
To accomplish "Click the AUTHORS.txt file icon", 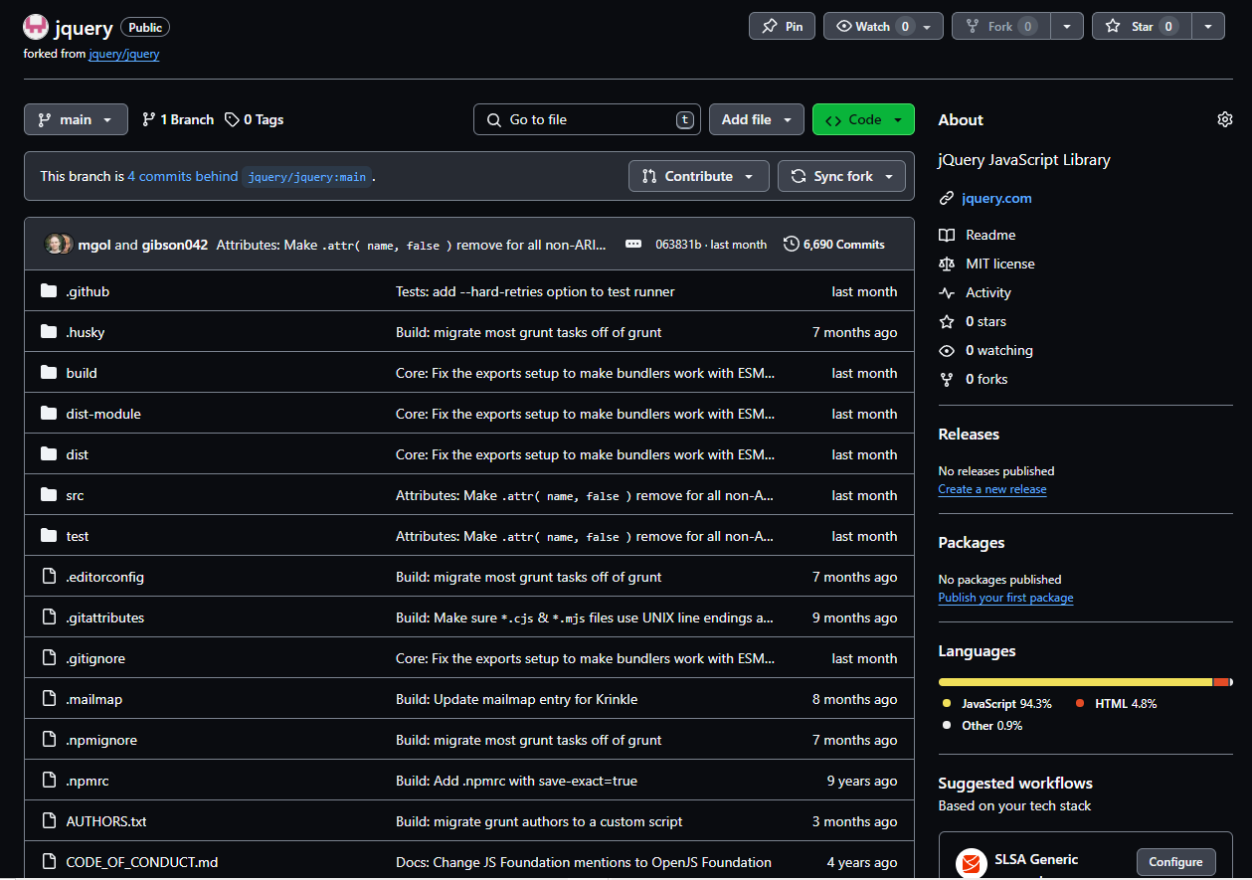I will 49,821.
